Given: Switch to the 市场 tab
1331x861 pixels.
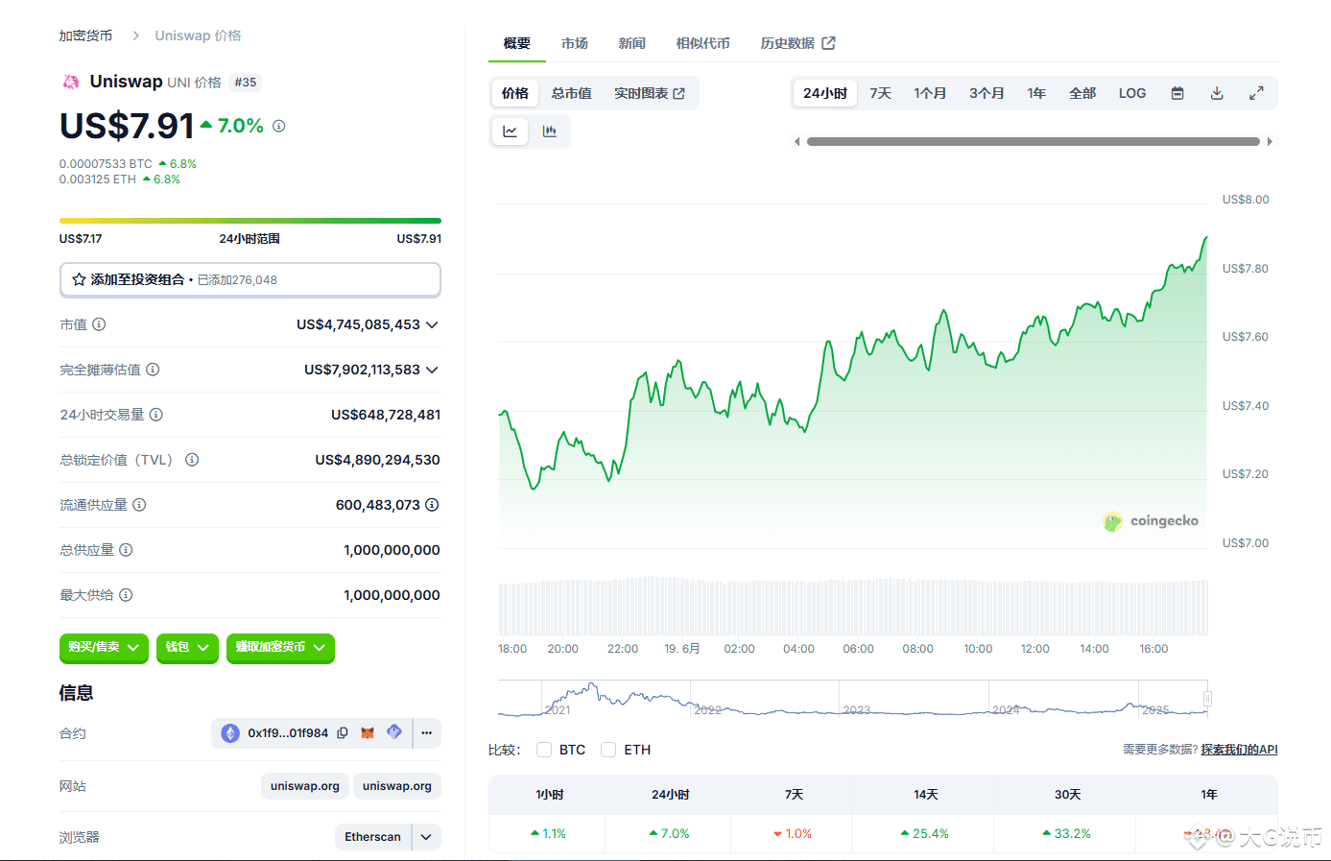Looking at the screenshot, I should (x=575, y=43).
